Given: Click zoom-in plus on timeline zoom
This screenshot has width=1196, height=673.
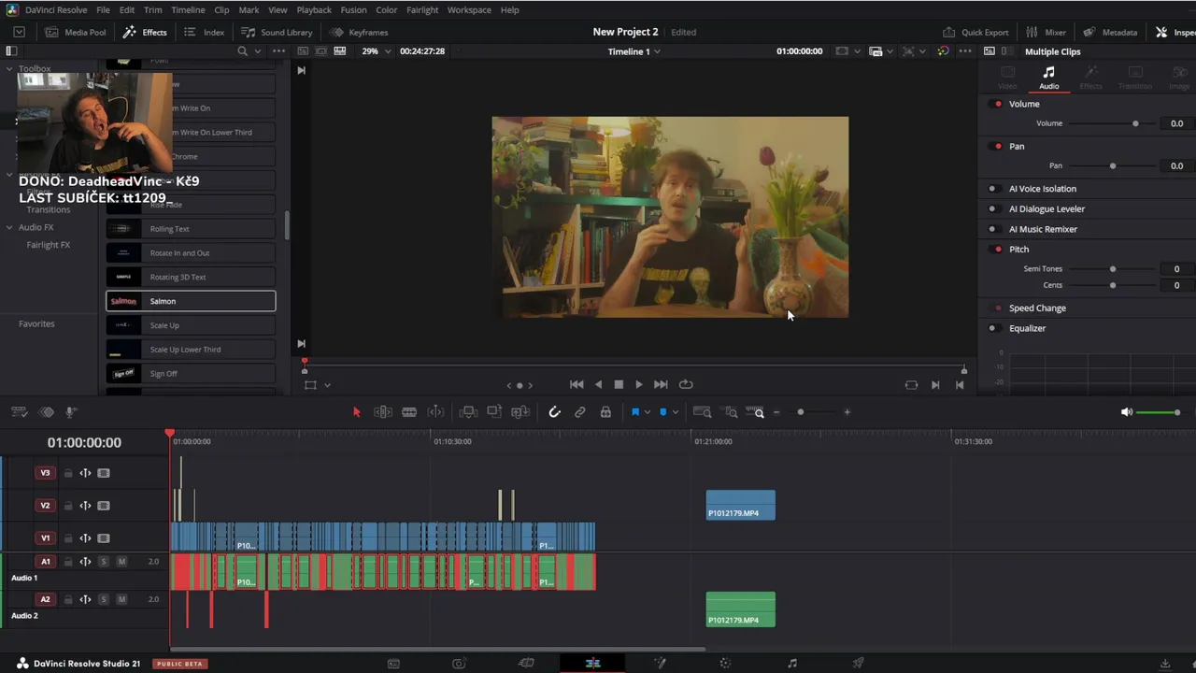Looking at the screenshot, I should coord(847,412).
